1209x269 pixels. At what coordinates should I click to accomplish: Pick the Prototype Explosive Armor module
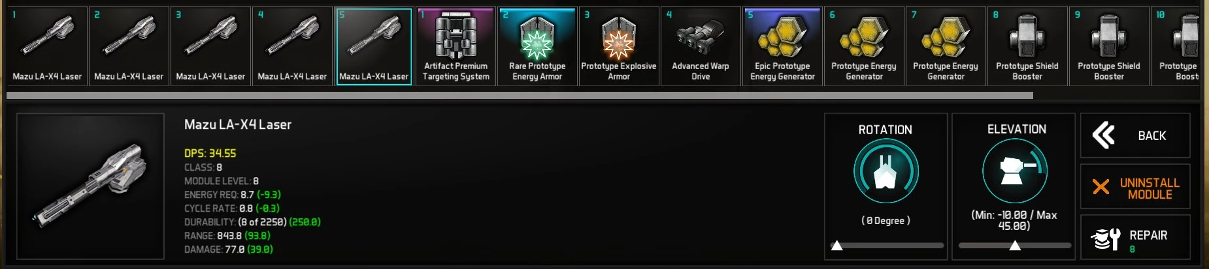point(619,46)
